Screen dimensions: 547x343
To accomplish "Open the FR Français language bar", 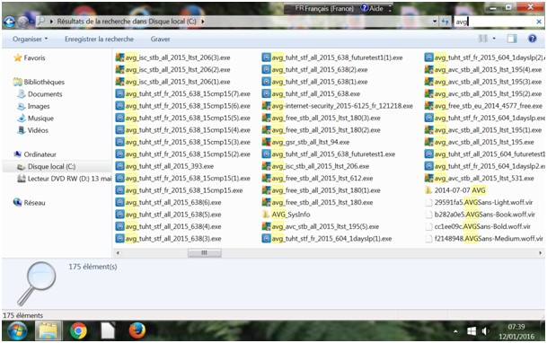I will [x=323, y=8].
